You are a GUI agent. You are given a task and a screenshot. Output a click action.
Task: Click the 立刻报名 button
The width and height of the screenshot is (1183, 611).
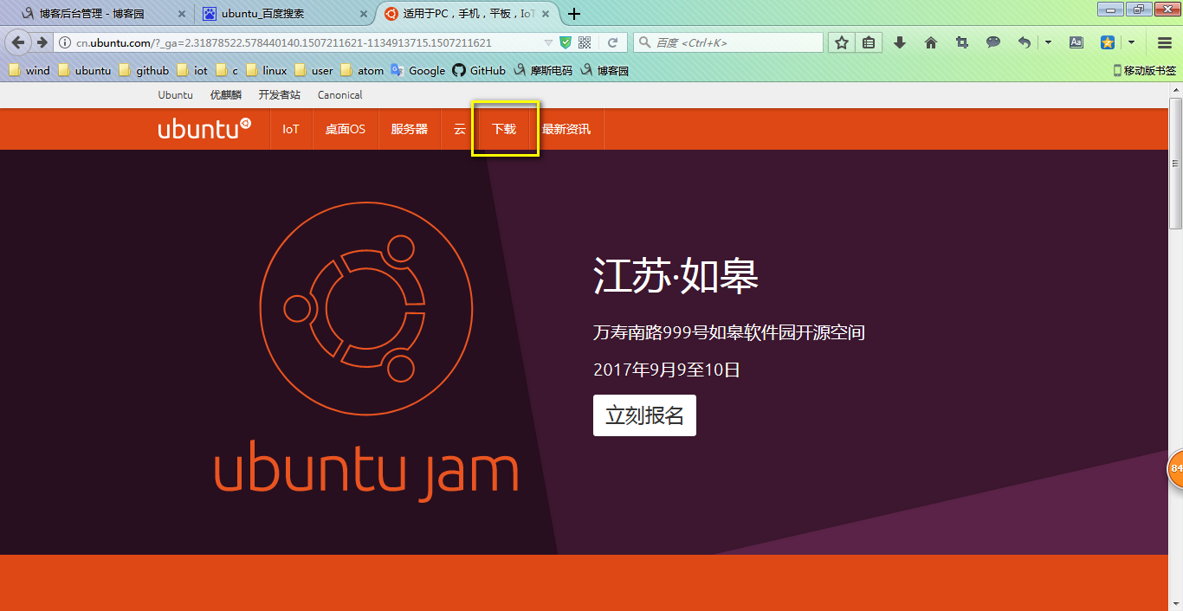[x=644, y=415]
